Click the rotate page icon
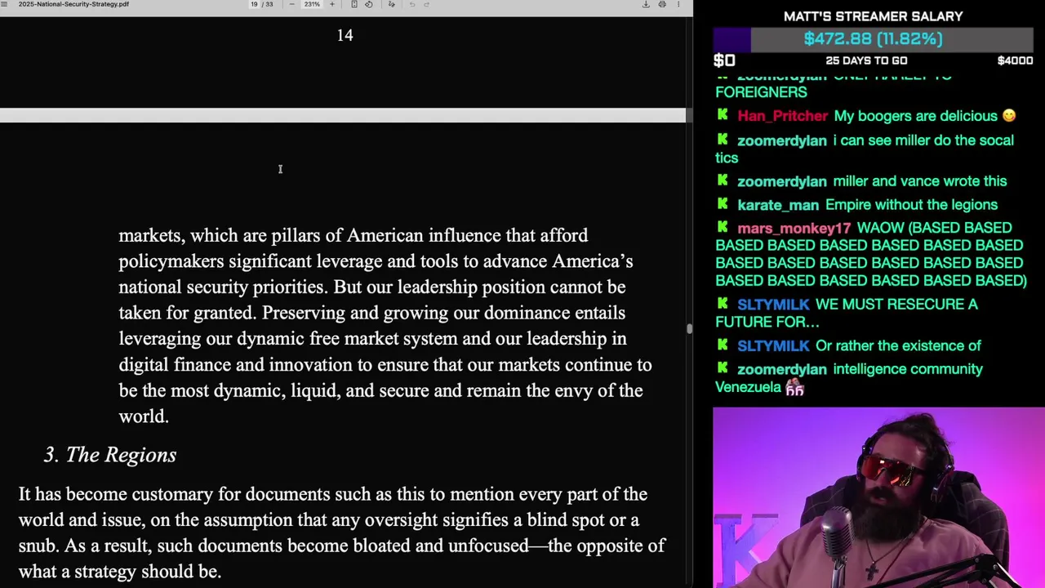Screen dimensions: 1045x588 (x=369, y=4)
